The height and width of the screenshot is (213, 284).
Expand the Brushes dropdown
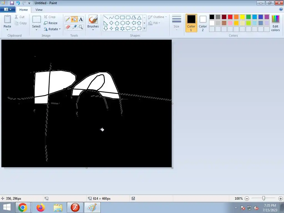[x=93, y=29]
